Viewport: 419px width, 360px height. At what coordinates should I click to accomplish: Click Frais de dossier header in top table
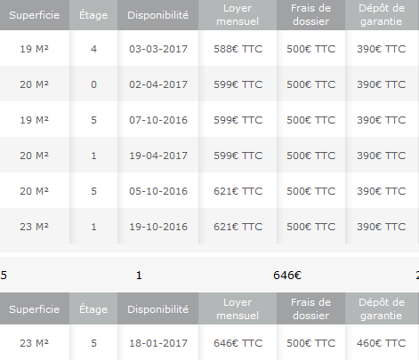(310, 15)
